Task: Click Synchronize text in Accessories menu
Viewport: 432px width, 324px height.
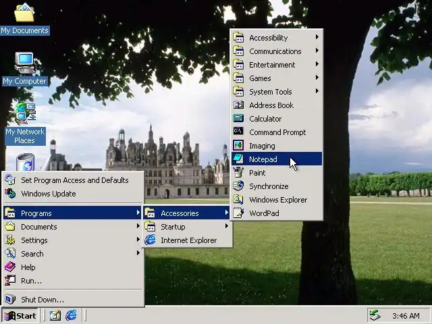Action: tap(269, 186)
